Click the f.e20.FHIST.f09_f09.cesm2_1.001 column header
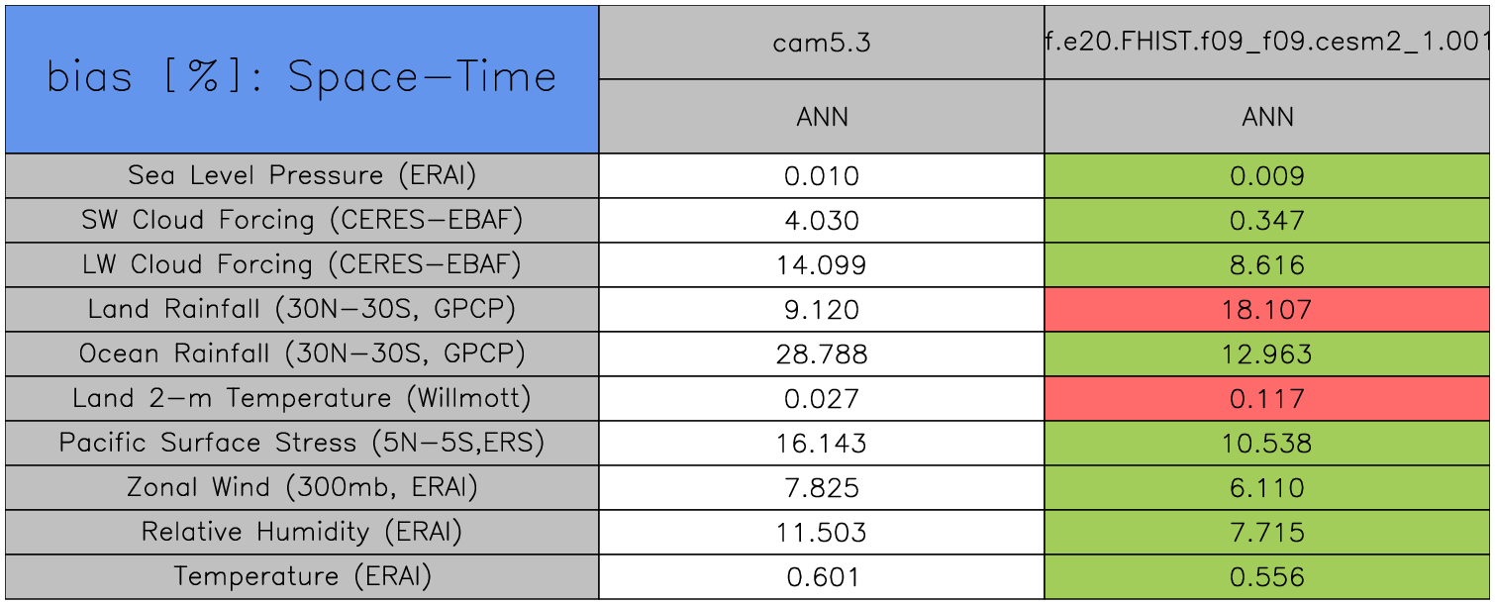The width and height of the screenshot is (1495, 605). click(x=1267, y=43)
